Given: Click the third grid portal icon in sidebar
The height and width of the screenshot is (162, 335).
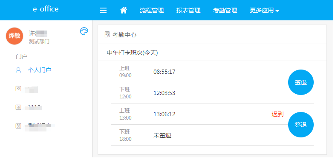Looking at the screenshot, I should pos(18,126).
